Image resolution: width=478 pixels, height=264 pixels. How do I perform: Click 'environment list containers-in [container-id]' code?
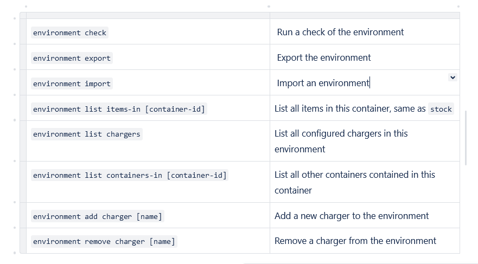click(130, 176)
